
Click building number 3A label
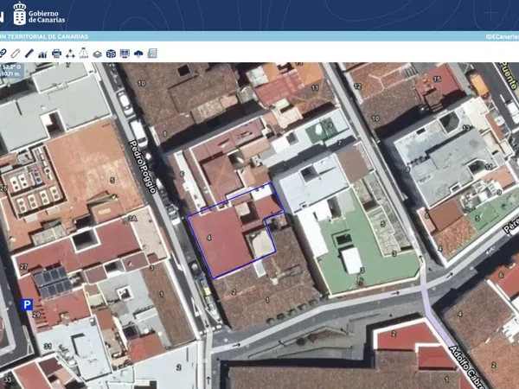click(132, 219)
